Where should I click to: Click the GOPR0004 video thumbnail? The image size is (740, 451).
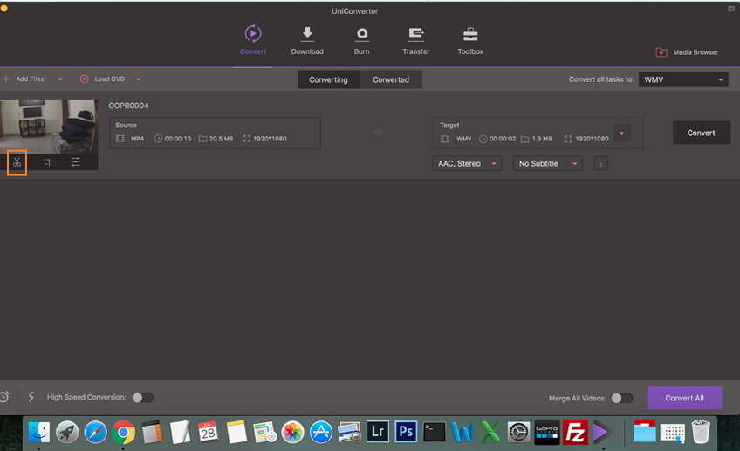49,126
